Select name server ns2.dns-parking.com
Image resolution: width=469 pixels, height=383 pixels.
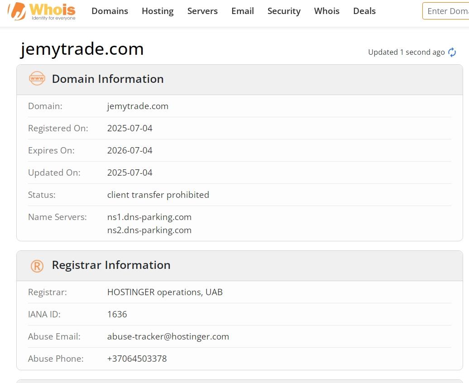tap(149, 230)
